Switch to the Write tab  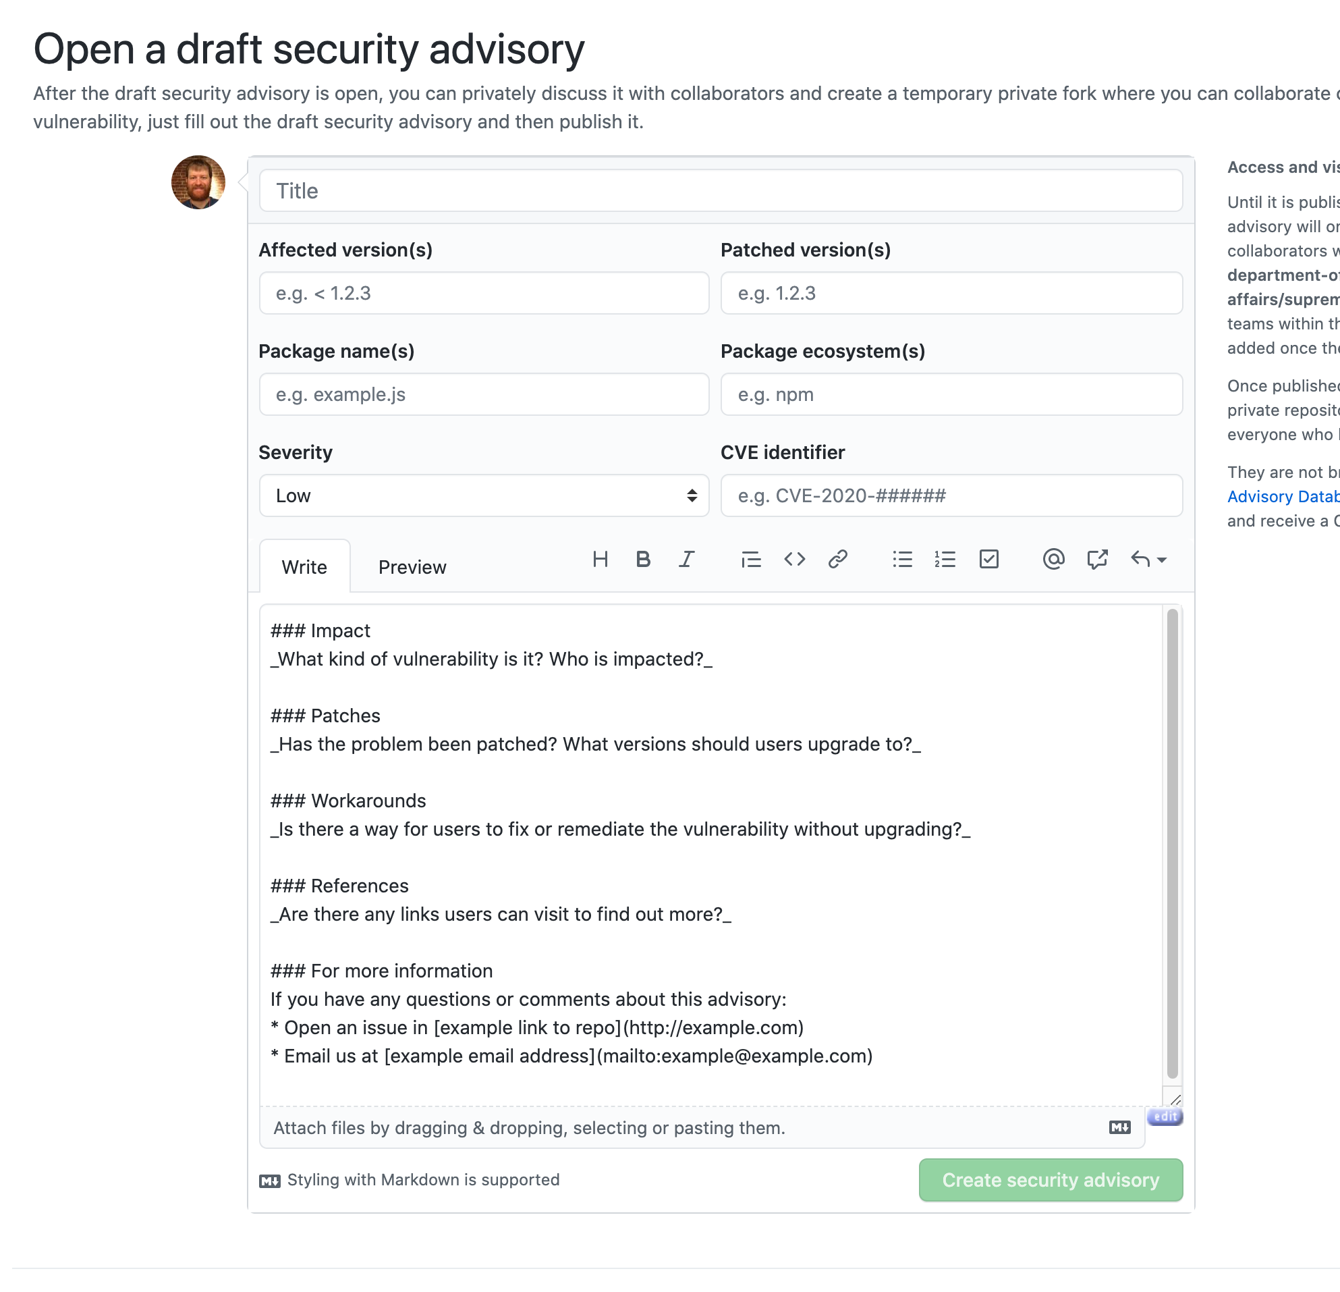(304, 565)
